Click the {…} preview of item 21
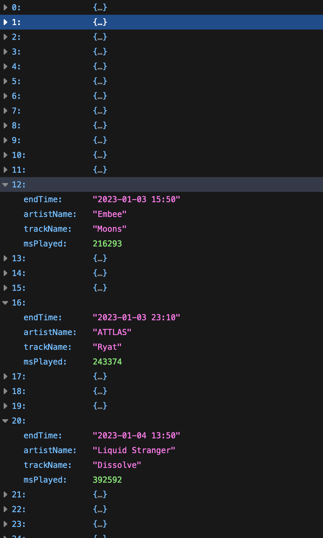323x538 pixels. 100,494
